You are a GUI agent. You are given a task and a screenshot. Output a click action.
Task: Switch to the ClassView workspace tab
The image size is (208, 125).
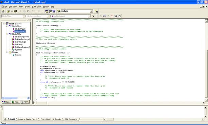tap(6, 102)
